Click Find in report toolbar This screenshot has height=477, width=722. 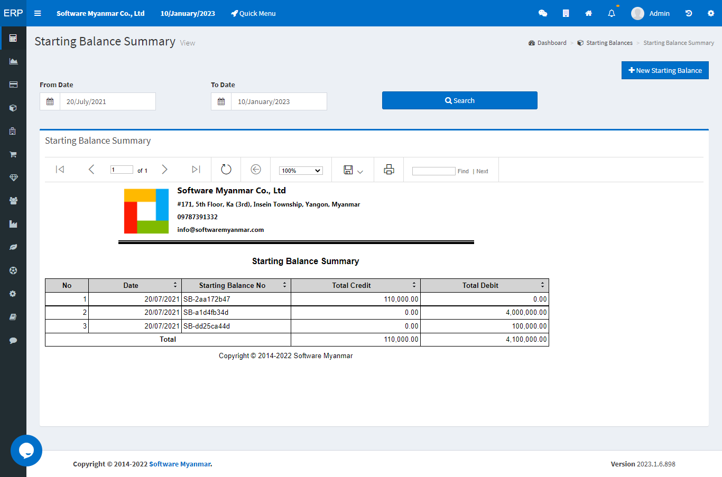pos(463,171)
